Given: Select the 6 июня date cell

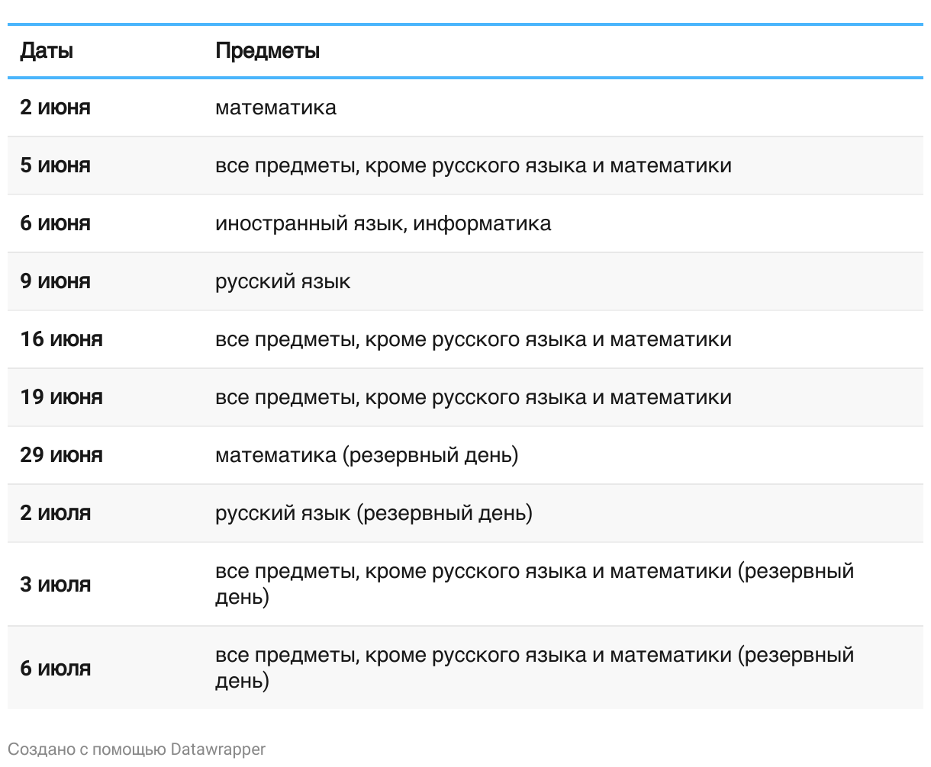Looking at the screenshot, I should [x=55, y=223].
